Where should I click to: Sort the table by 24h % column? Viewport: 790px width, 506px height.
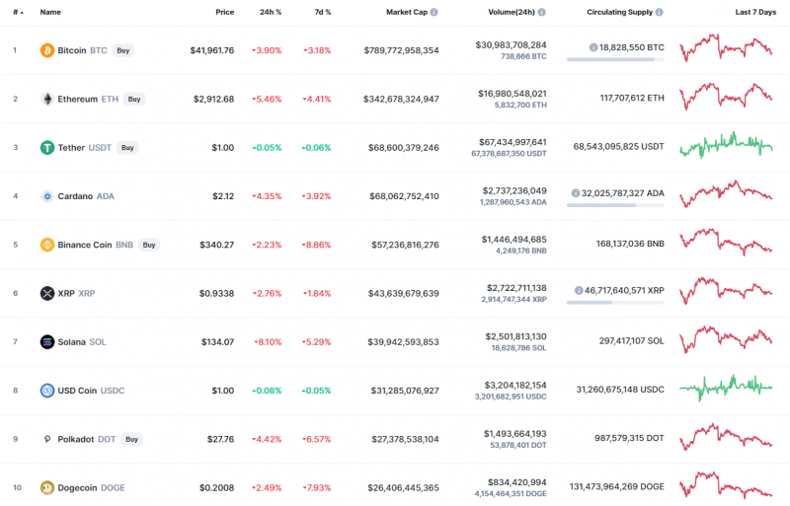click(271, 12)
